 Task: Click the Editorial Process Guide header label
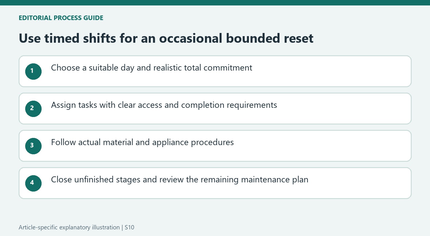tap(61, 18)
